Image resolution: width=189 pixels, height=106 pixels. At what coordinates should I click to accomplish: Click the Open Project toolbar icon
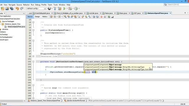tap(7, 9)
